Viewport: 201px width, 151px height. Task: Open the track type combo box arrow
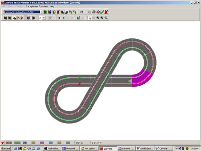(42, 12)
